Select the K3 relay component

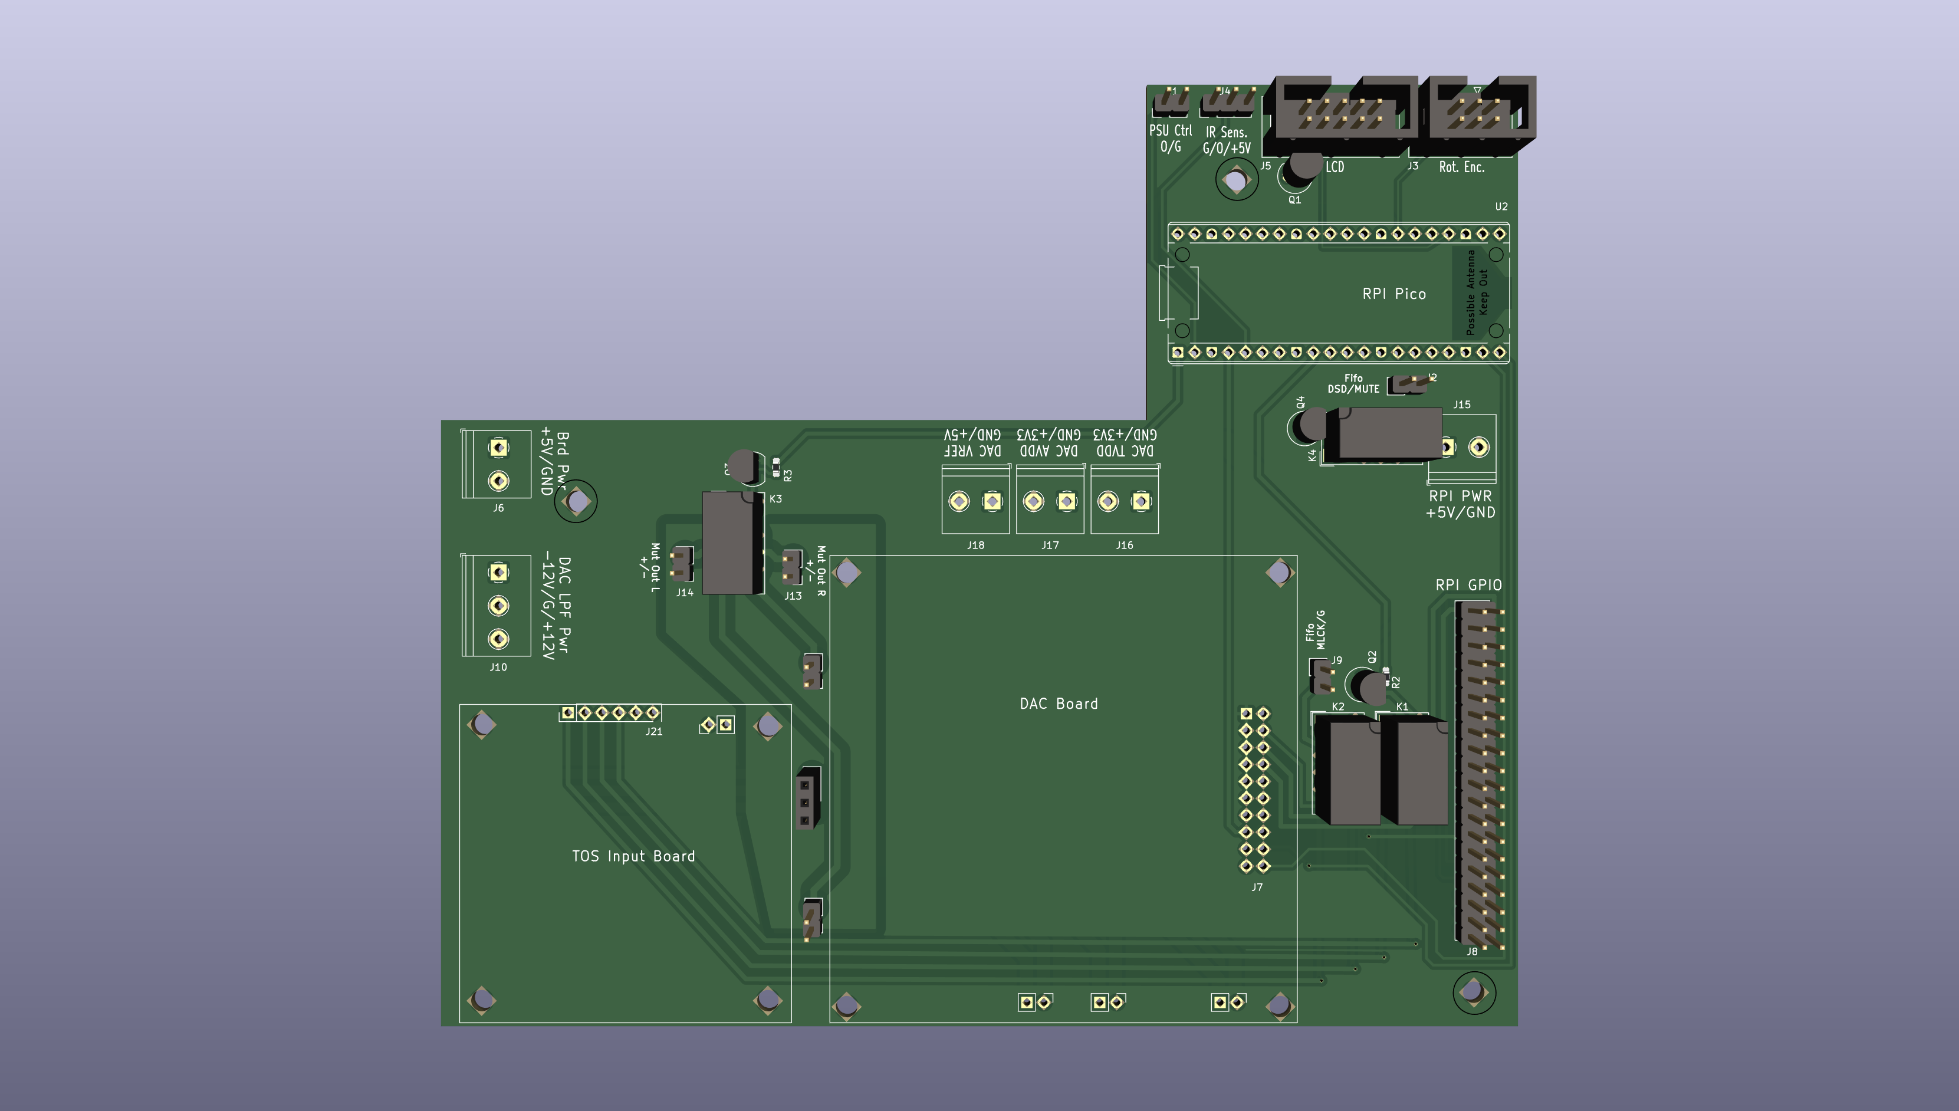click(733, 543)
